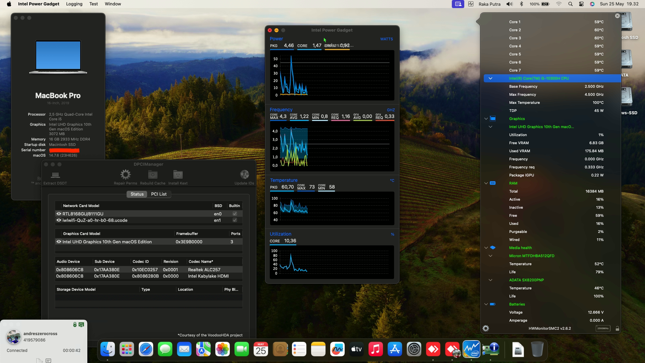Click the Wi-Fi icon in the menu bar
The height and width of the screenshot is (363, 645).
tap(559, 4)
